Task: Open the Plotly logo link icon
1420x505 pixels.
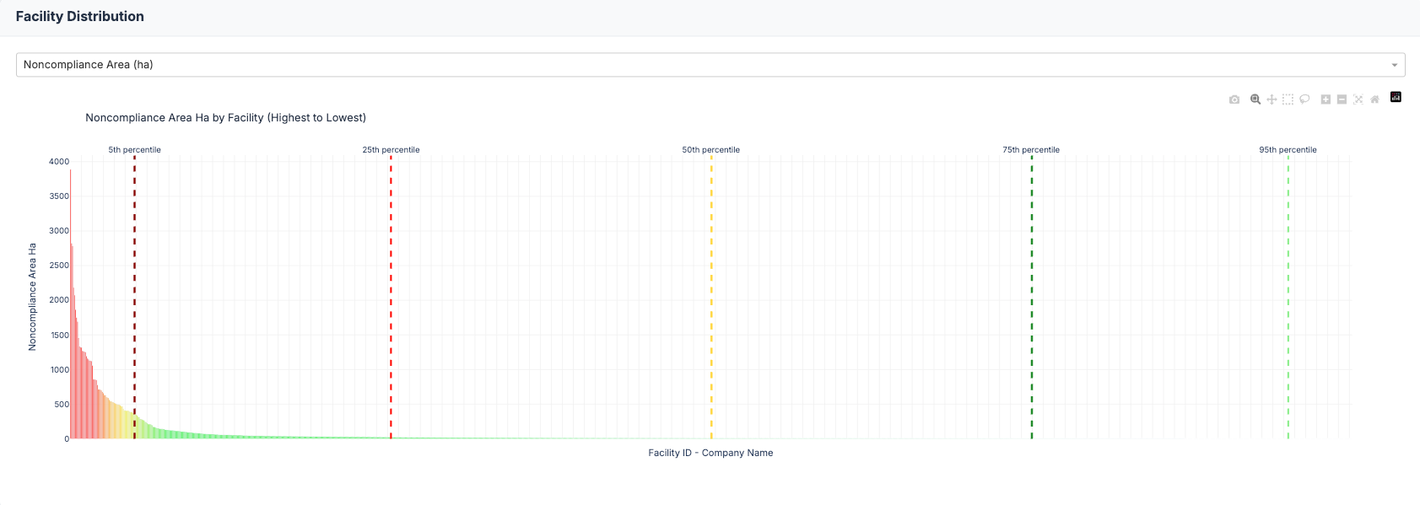Action: point(1396,97)
